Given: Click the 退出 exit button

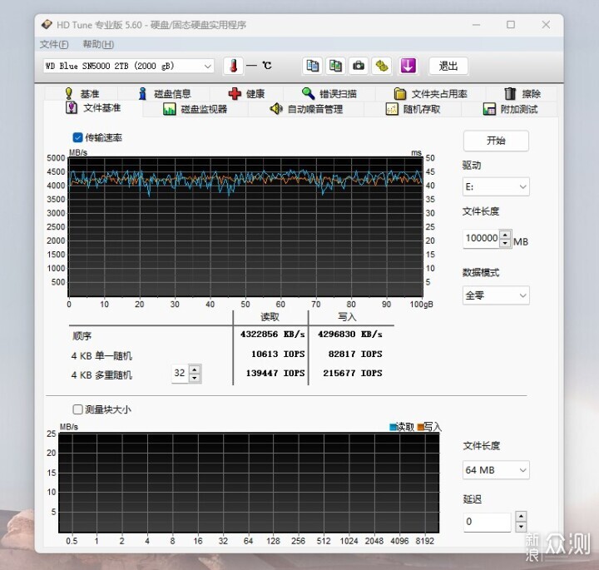Looking at the screenshot, I should pos(448,66).
